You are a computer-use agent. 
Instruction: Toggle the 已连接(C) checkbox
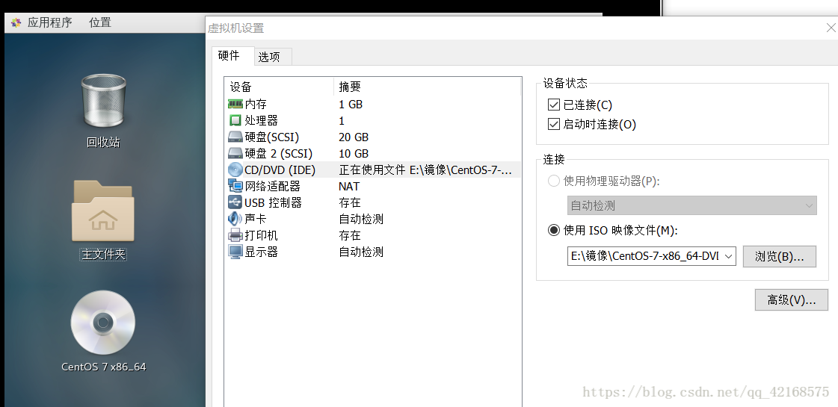click(x=554, y=105)
